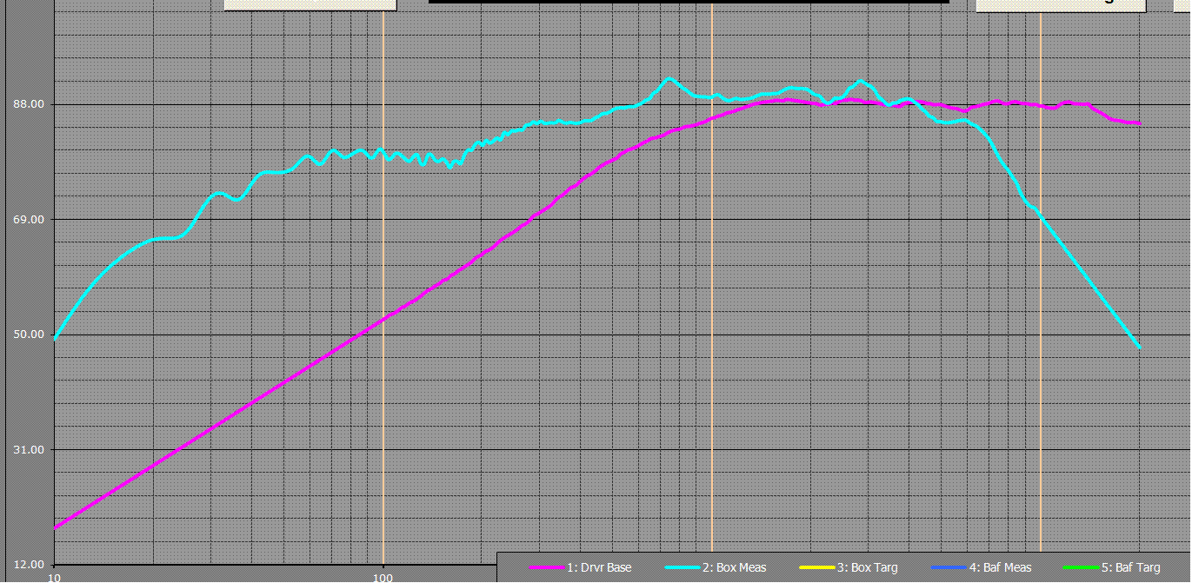The width and height of the screenshot is (1192, 583).
Task: Click the yellow Box Targ legend swatch
Action: tap(816, 568)
